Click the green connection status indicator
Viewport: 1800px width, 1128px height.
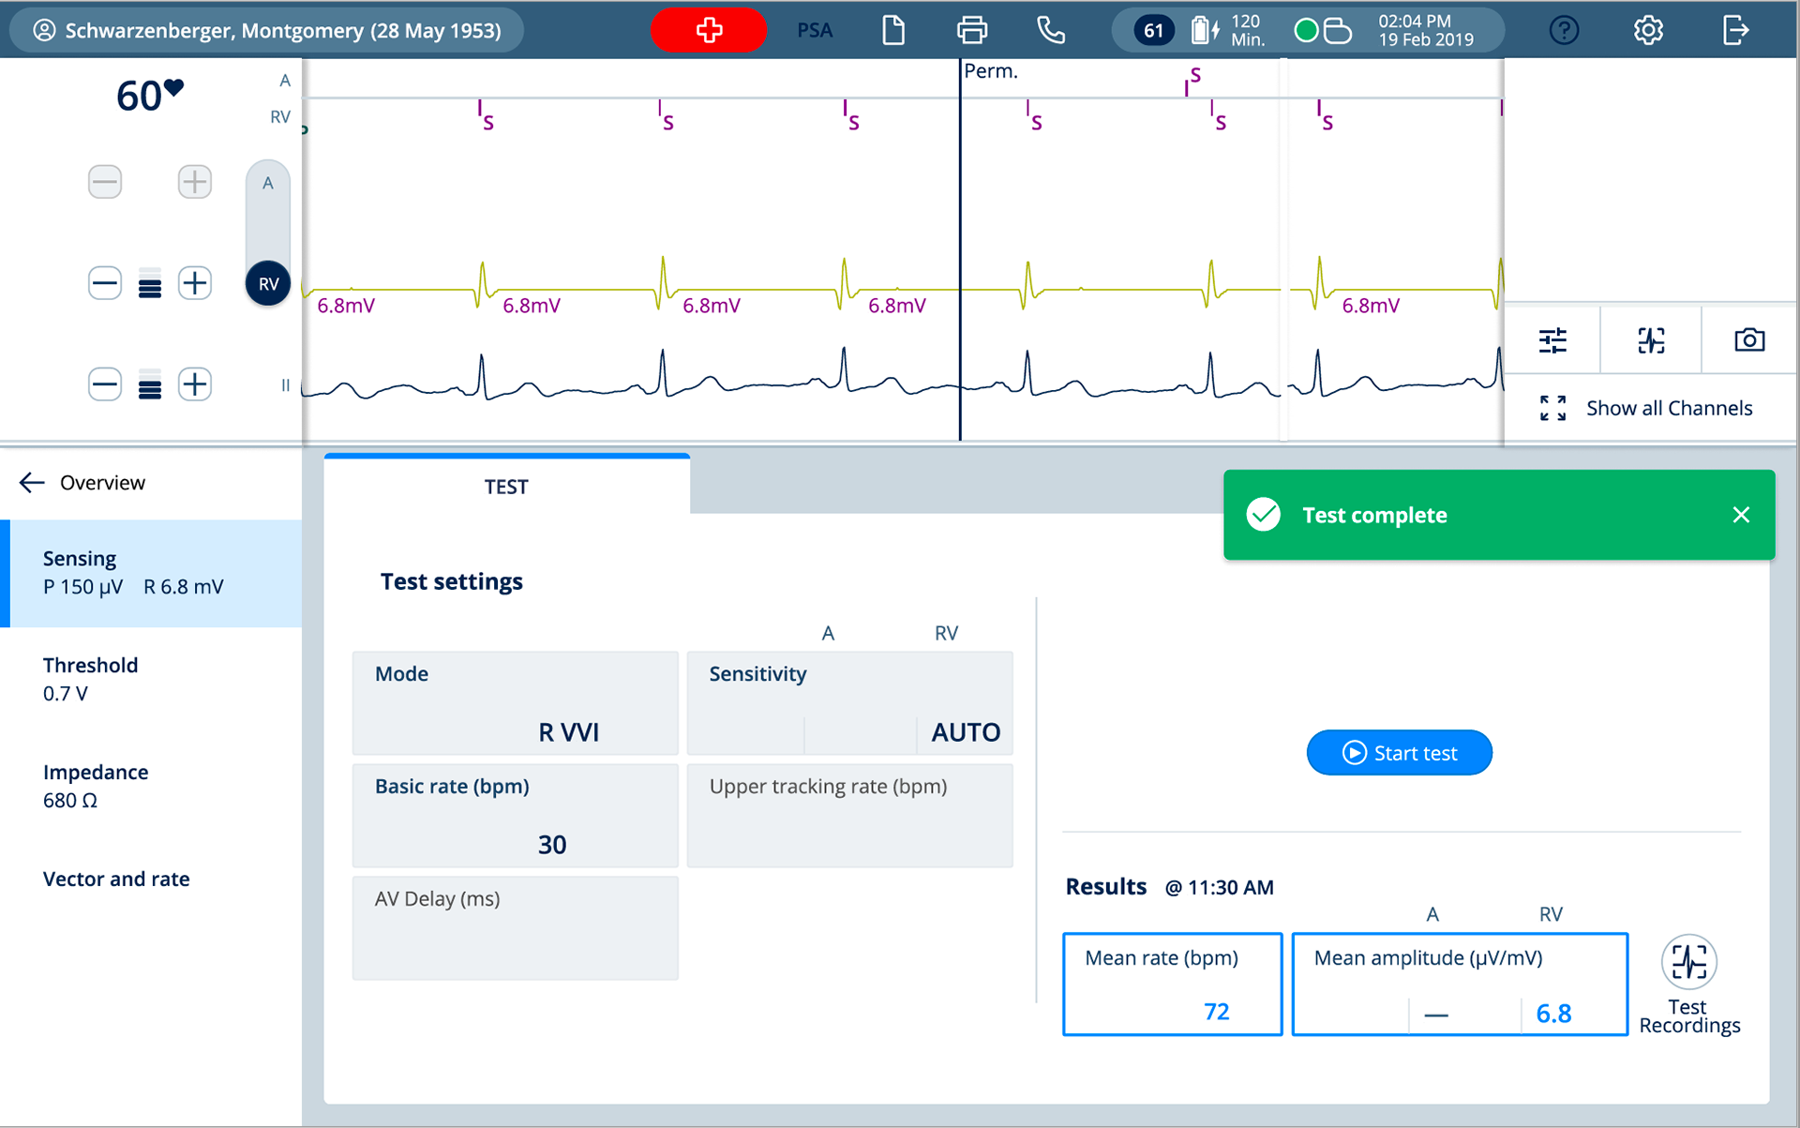coord(1305,30)
